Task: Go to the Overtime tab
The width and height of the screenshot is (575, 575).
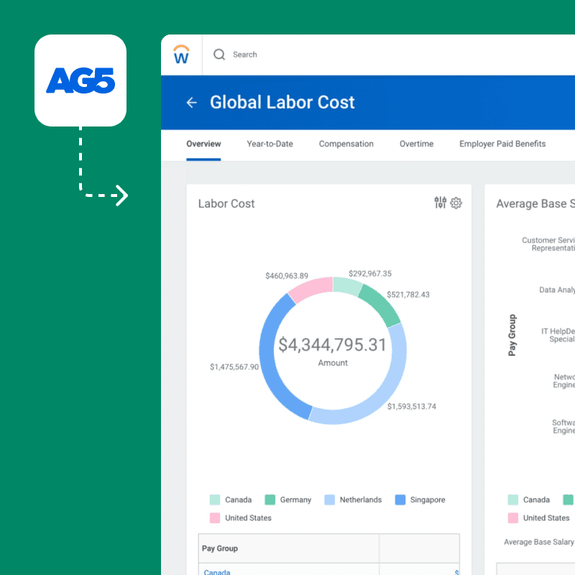Action: [416, 144]
